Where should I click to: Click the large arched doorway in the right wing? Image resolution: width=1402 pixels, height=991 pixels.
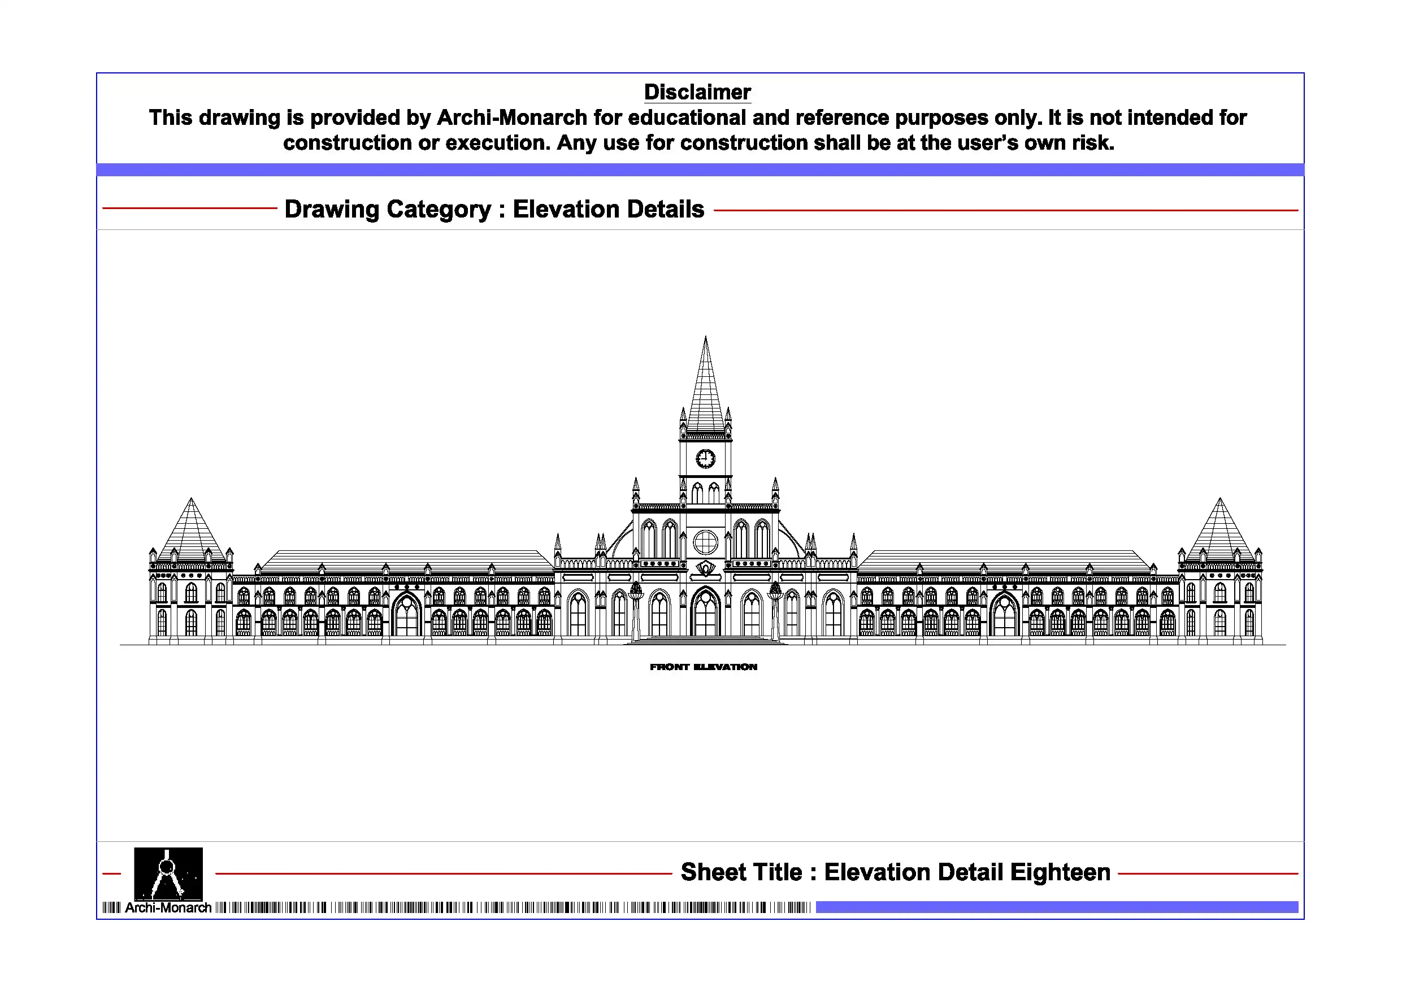pyautogui.click(x=1005, y=615)
